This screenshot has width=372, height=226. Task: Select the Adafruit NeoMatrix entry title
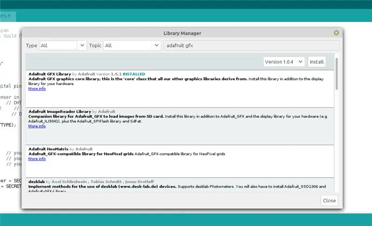coord(48,149)
